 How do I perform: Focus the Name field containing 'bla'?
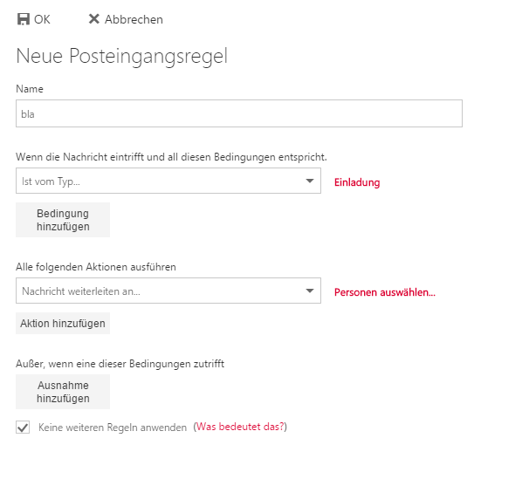(x=238, y=114)
